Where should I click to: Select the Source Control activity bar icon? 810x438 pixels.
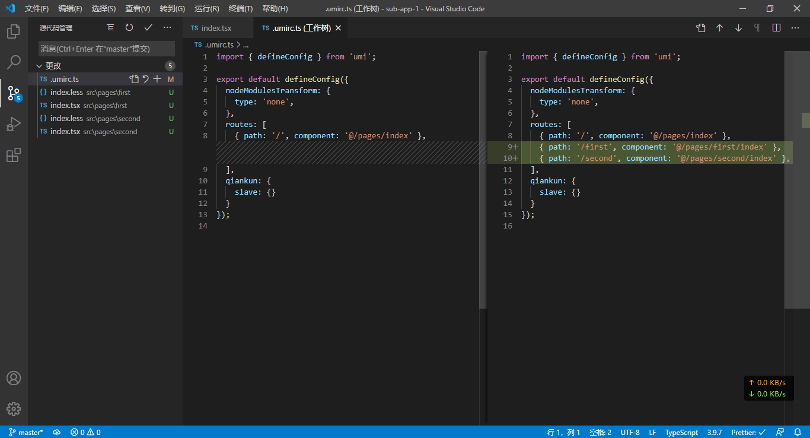(14, 93)
